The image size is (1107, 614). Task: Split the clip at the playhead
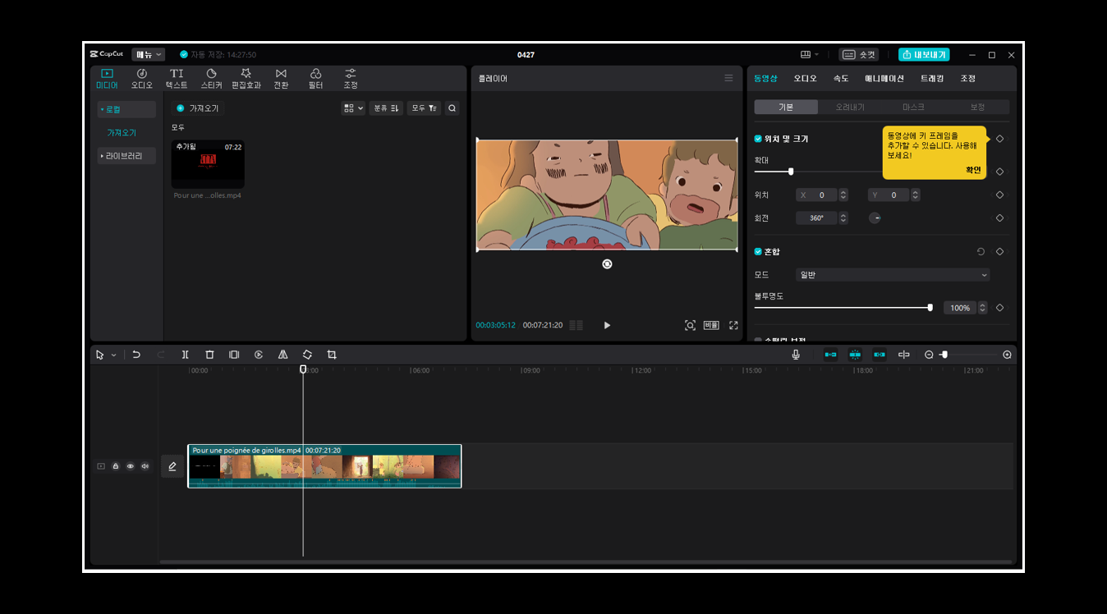point(185,355)
